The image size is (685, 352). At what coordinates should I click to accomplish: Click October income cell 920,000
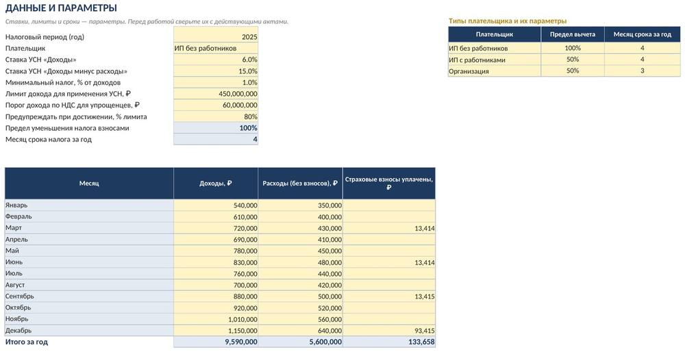[x=216, y=307]
